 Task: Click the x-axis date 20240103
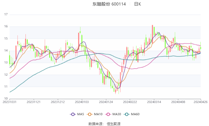pos(82,102)
